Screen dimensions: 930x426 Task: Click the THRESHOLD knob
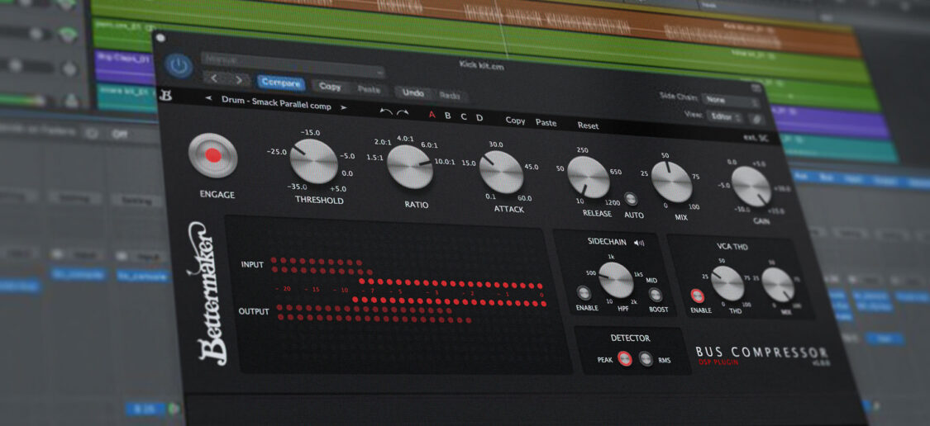[314, 161]
